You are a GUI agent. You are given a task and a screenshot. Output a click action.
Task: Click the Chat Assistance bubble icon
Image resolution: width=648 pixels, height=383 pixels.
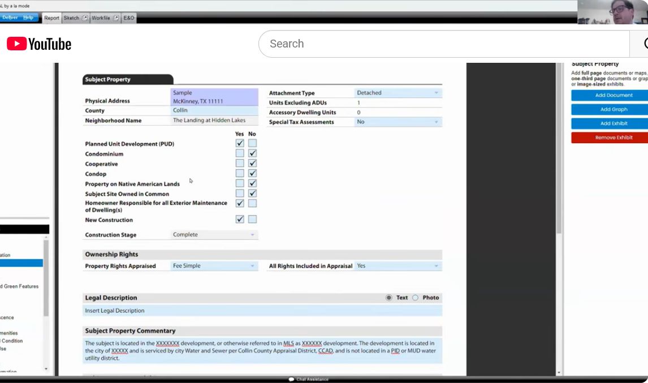(291, 379)
